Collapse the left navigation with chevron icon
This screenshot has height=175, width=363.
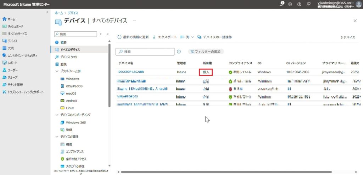[x=47, y=12]
